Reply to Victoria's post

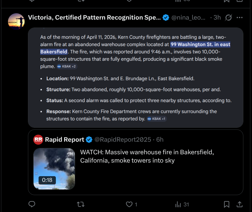tap(32, 204)
